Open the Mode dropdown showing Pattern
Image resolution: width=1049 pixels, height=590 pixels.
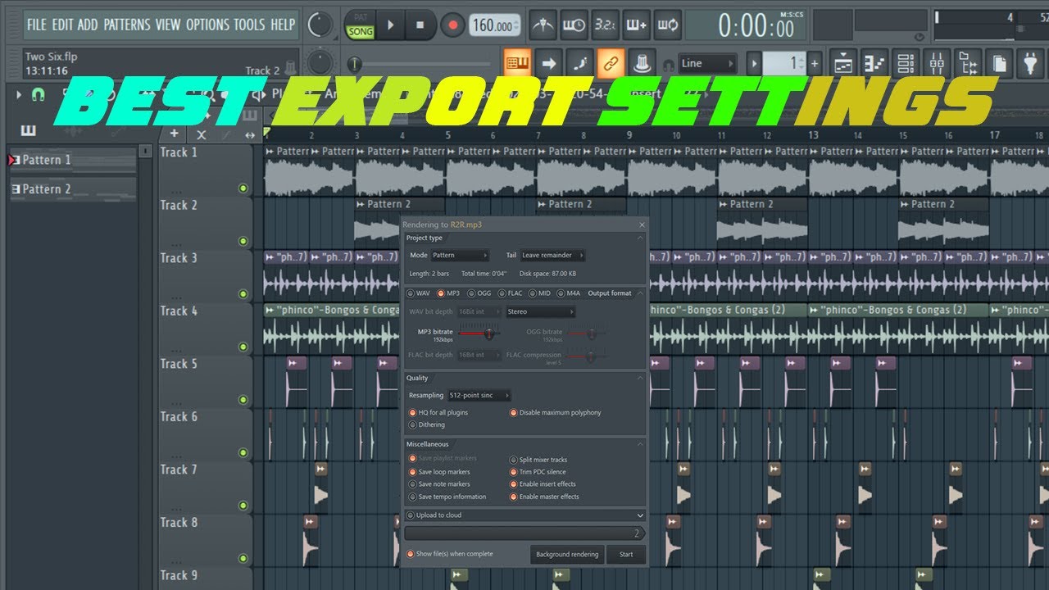pos(460,255)
